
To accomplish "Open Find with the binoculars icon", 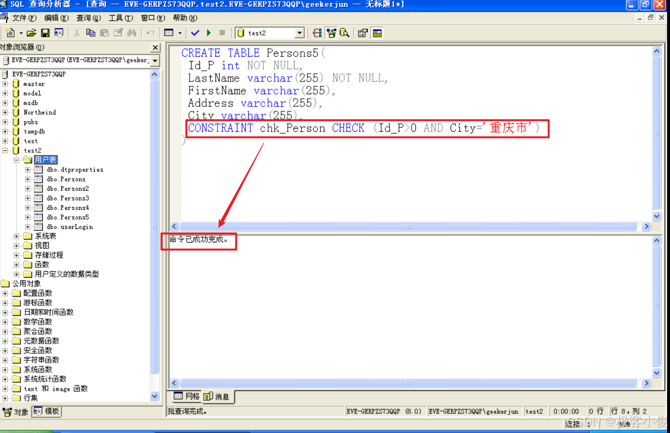I will click(x=132, y=33).
